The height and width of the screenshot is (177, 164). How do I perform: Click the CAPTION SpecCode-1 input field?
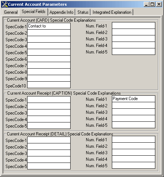[49, 99]
